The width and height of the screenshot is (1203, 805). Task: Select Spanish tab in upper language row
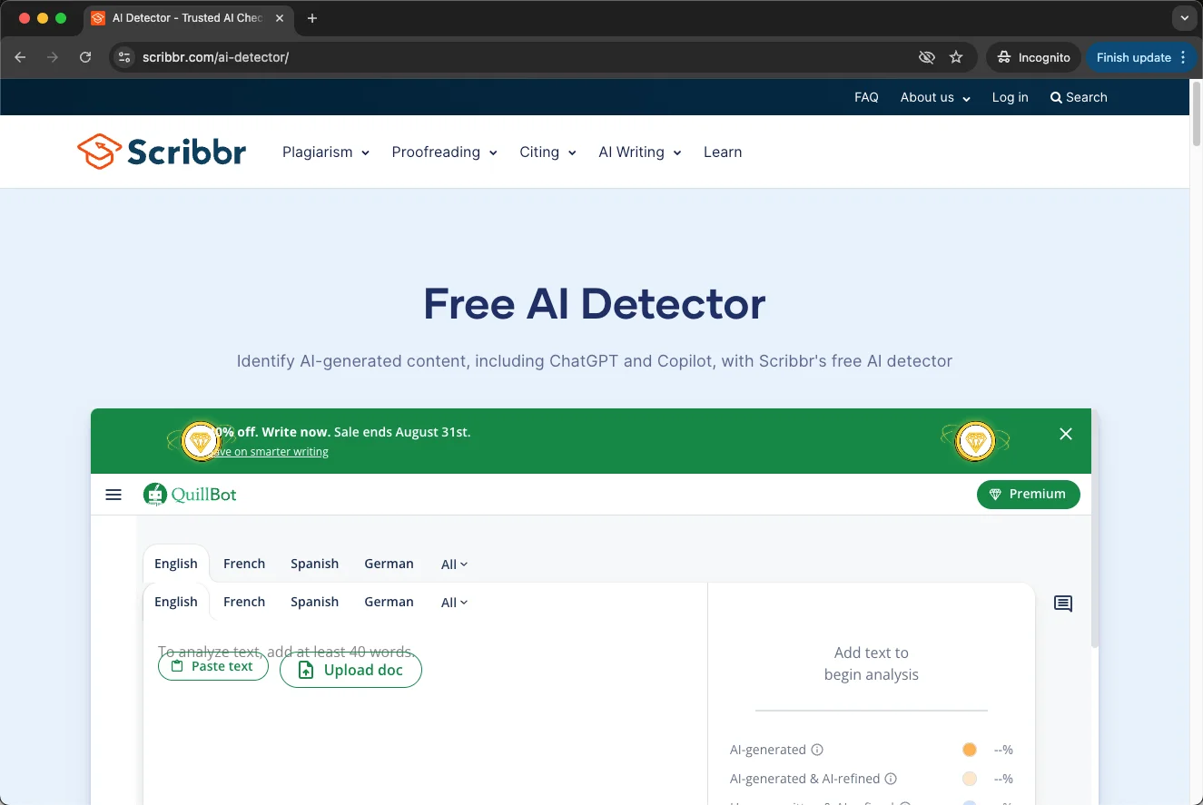315,564
